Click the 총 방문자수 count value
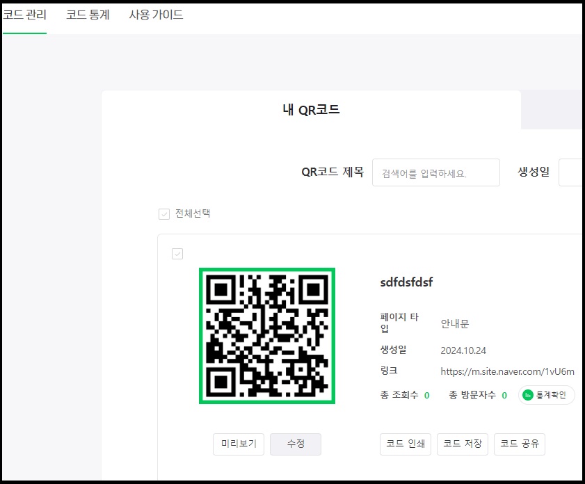This screenshot has width=585, height=484. click(x=504, y=396)
